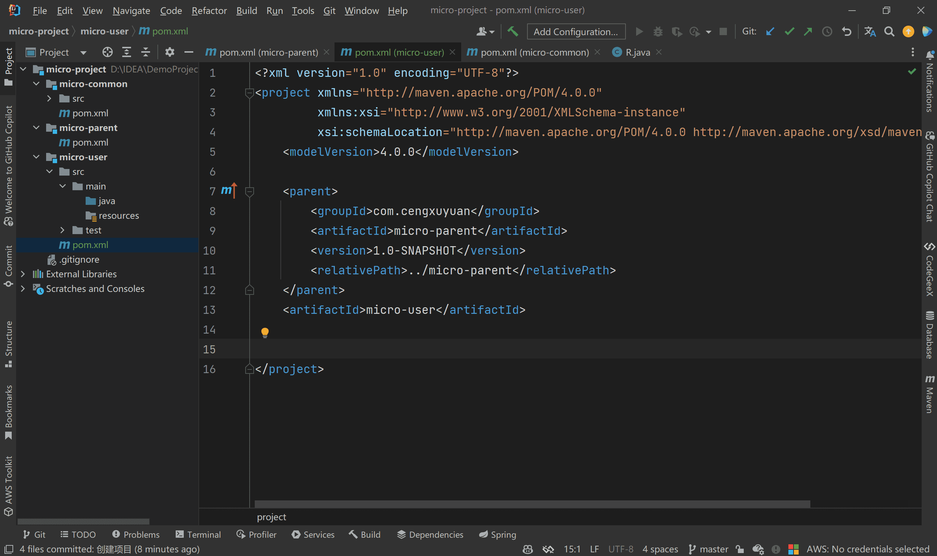Image resolution: width=937 pixels, height=556 pixels.
Task: Open the Tools menu
Action: (303, 11)
